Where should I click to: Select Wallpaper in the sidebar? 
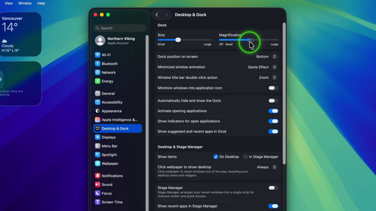pos(117,164)
